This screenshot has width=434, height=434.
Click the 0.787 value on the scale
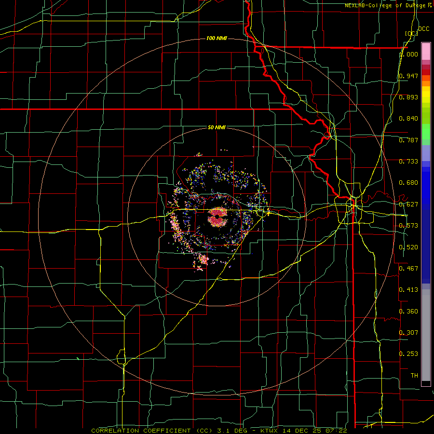click(408, 140)
